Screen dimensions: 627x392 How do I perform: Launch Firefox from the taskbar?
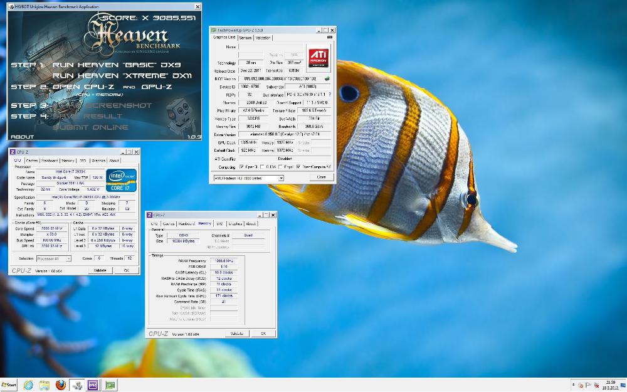(61, 385)
